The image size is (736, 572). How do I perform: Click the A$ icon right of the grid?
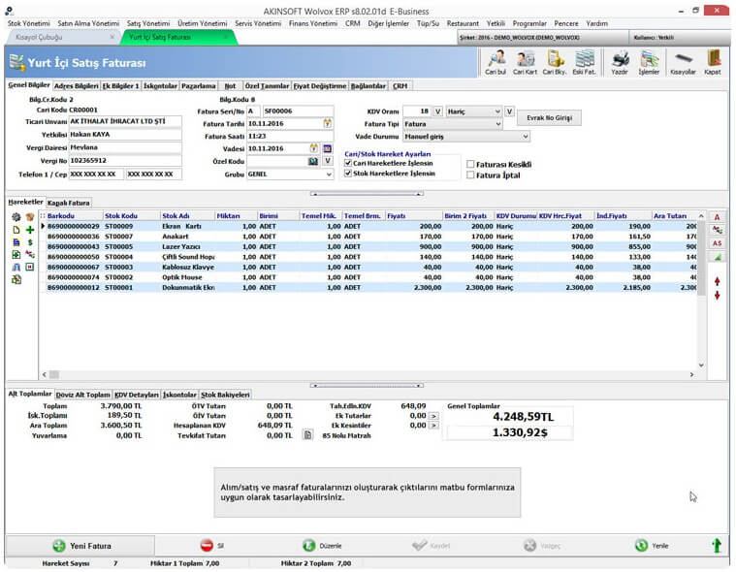point(717,243)
